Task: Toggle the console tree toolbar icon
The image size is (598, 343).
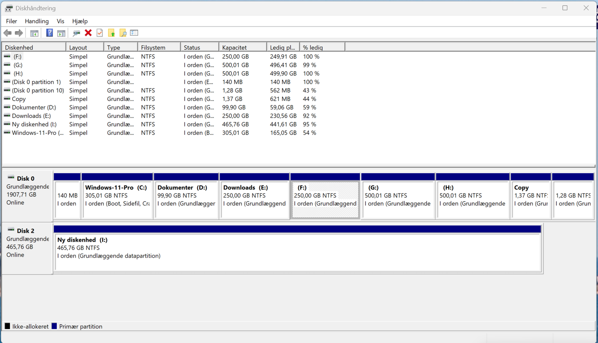Action: (34, 33)
